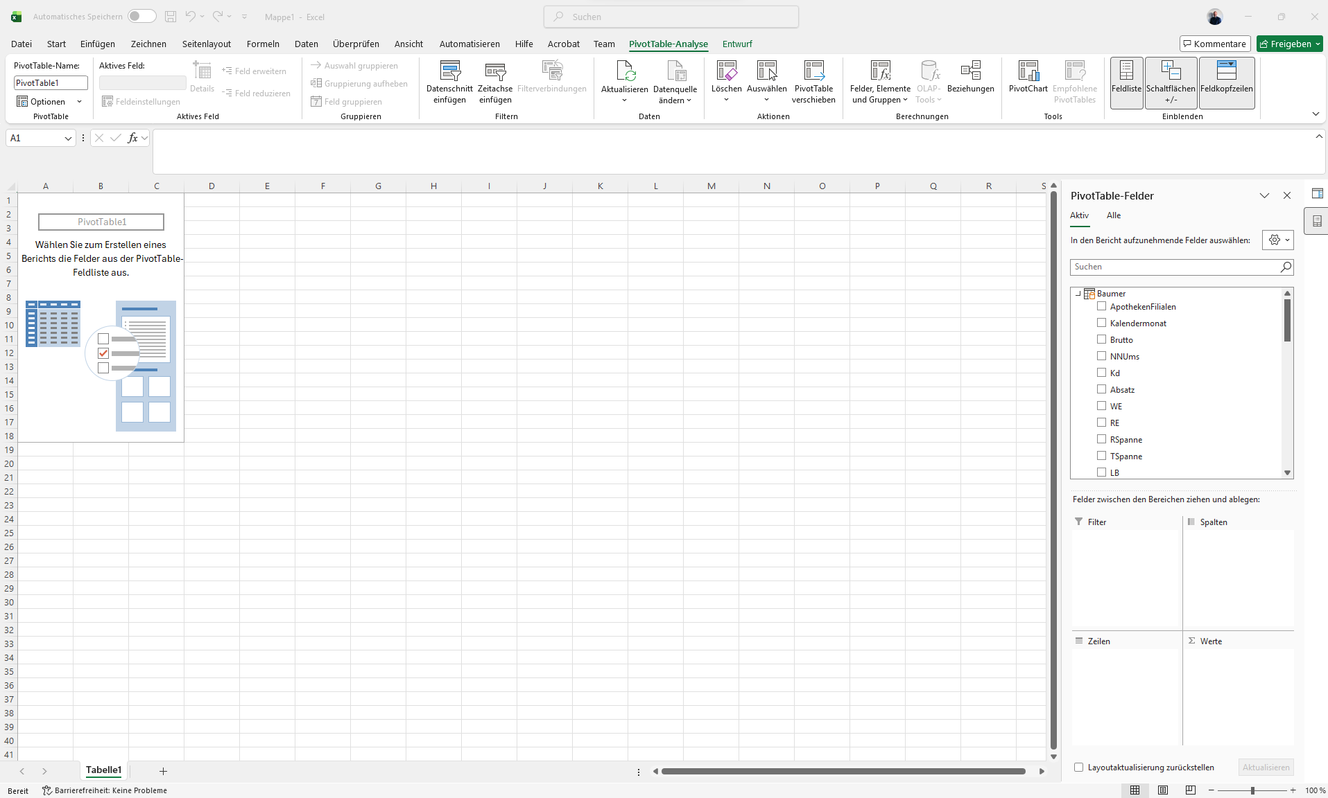Toggle the Feldliste pane button
The height and width of the screenshot is (798, 1328).
(1126, 82)
